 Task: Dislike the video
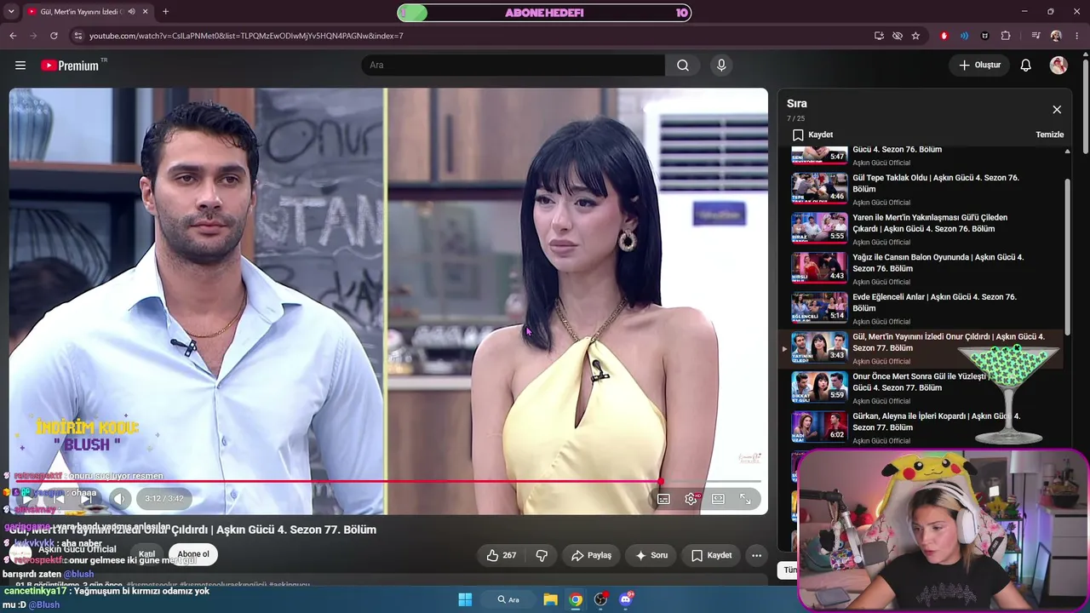coord(542,555)
